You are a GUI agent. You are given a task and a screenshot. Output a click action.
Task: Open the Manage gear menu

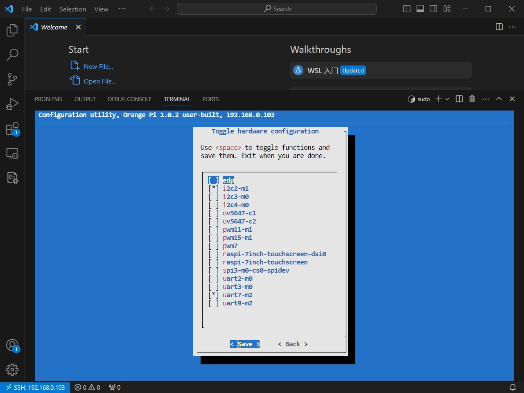[x=12, y=370]
